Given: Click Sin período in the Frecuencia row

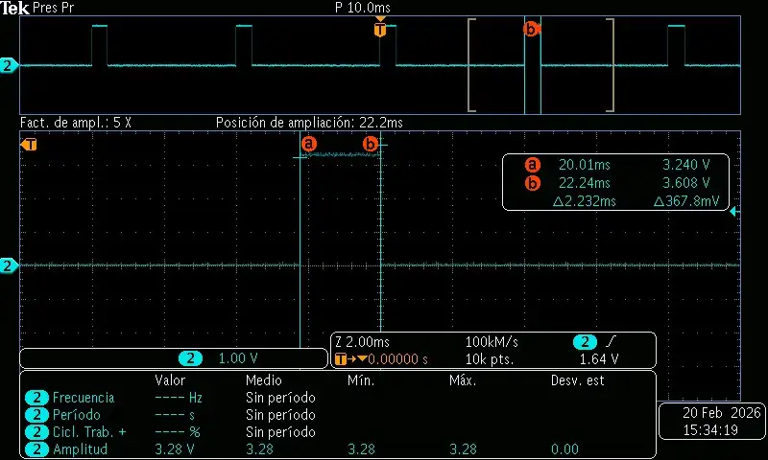Looking at the screenshot, I should pyautogui.click(x=280, y=398).
